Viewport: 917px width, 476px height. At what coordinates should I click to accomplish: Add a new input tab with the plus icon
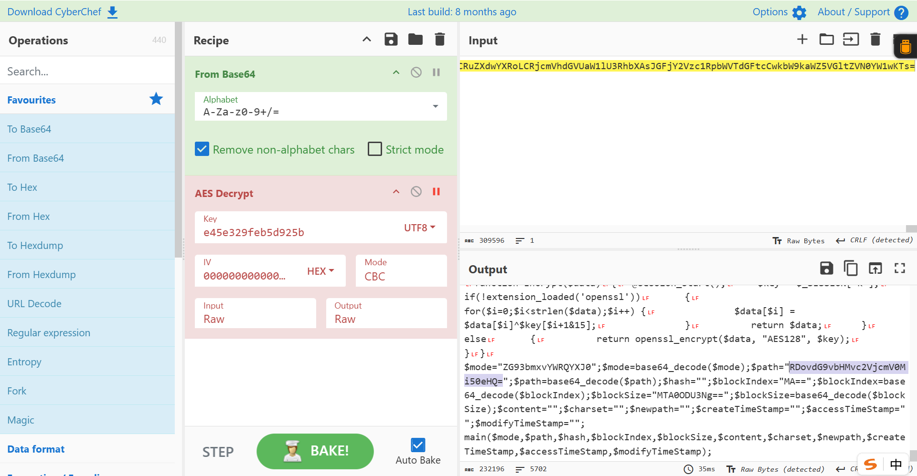tap(802, 39)
